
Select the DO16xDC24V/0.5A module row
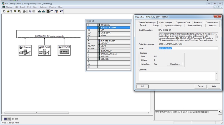point(109,54)
